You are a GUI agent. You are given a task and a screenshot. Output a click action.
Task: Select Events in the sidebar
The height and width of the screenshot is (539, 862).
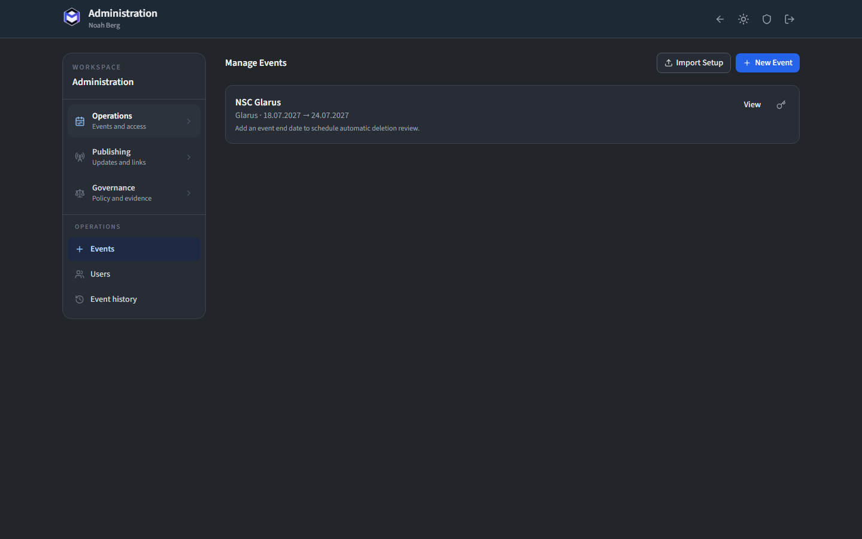pyautogui.click(x=134, y=249)
